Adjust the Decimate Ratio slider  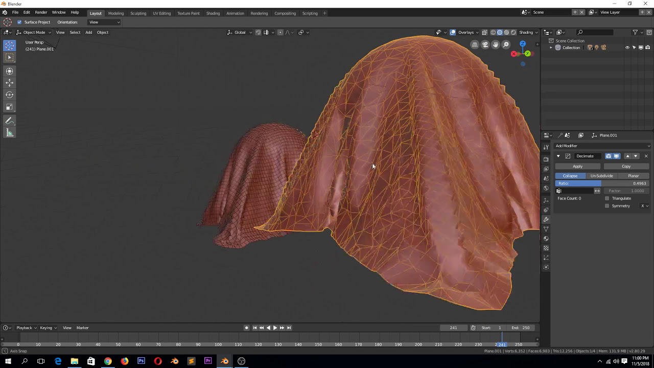tap(602, 183)
